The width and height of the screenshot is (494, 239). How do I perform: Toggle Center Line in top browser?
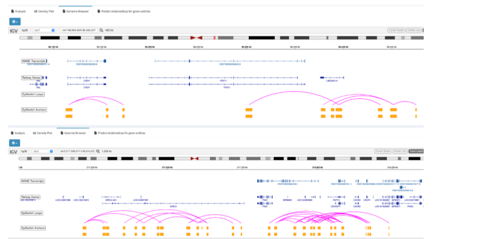point(413,30)
